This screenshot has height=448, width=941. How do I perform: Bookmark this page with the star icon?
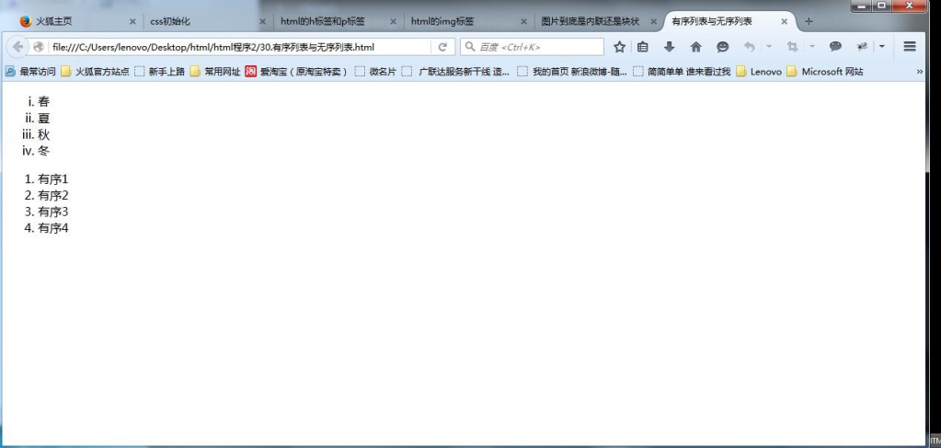[619, 47]
